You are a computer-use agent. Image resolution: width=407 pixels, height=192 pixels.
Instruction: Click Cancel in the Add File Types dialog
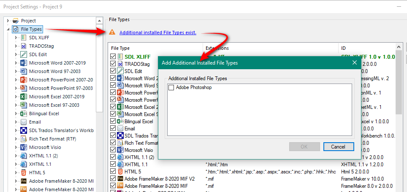click(x=339, y=147)
